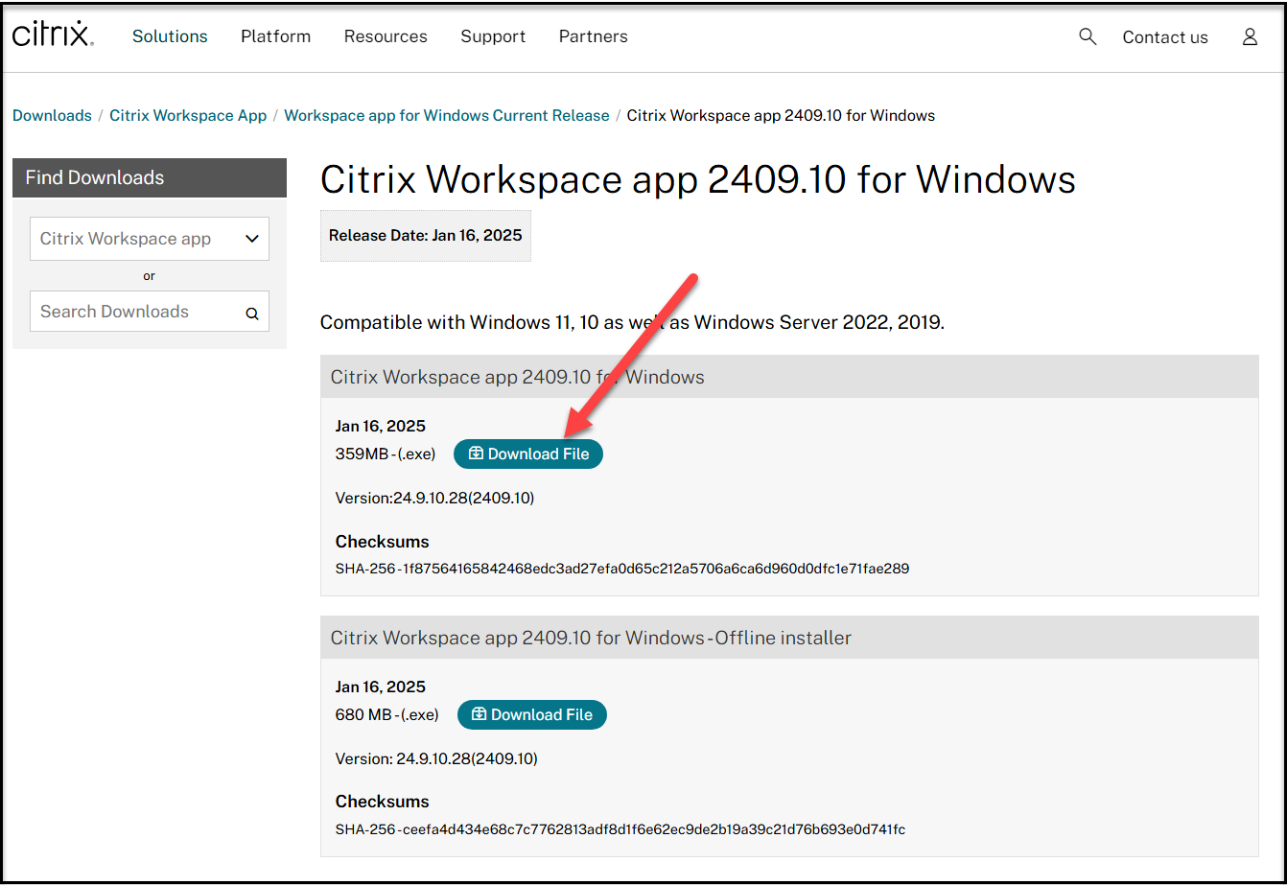
Task: Open the Citrix Workspace App breadcrumb
Action: pos(188,115)
